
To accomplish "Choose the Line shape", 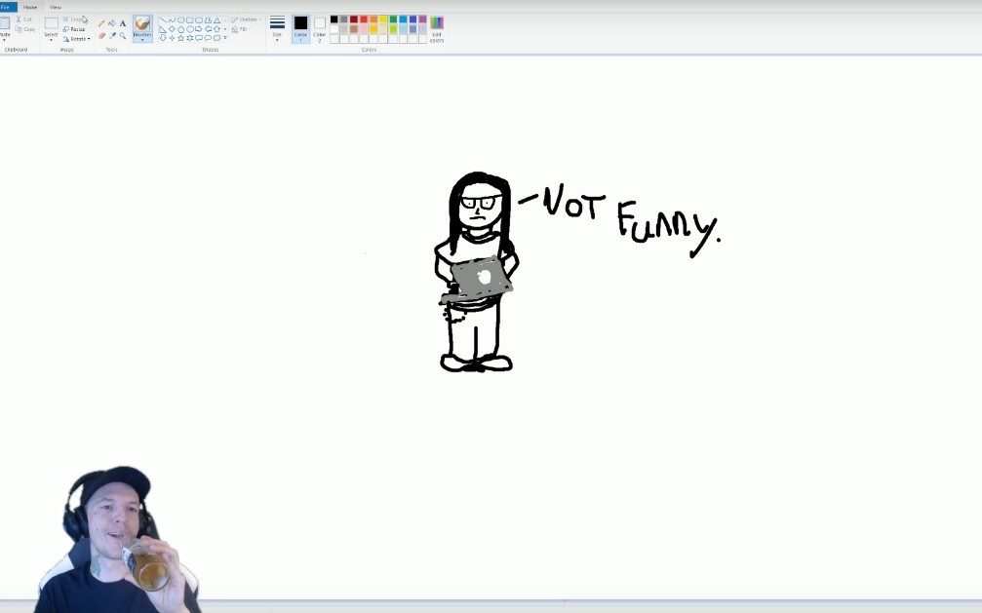I will point(163,20).
